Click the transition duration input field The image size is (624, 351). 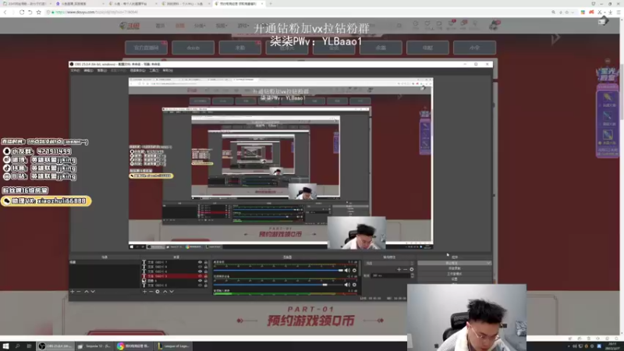point(391,275)
